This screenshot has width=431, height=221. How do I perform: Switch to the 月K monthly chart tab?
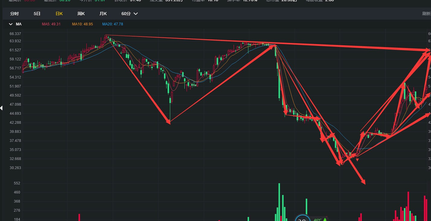[103, 14]
